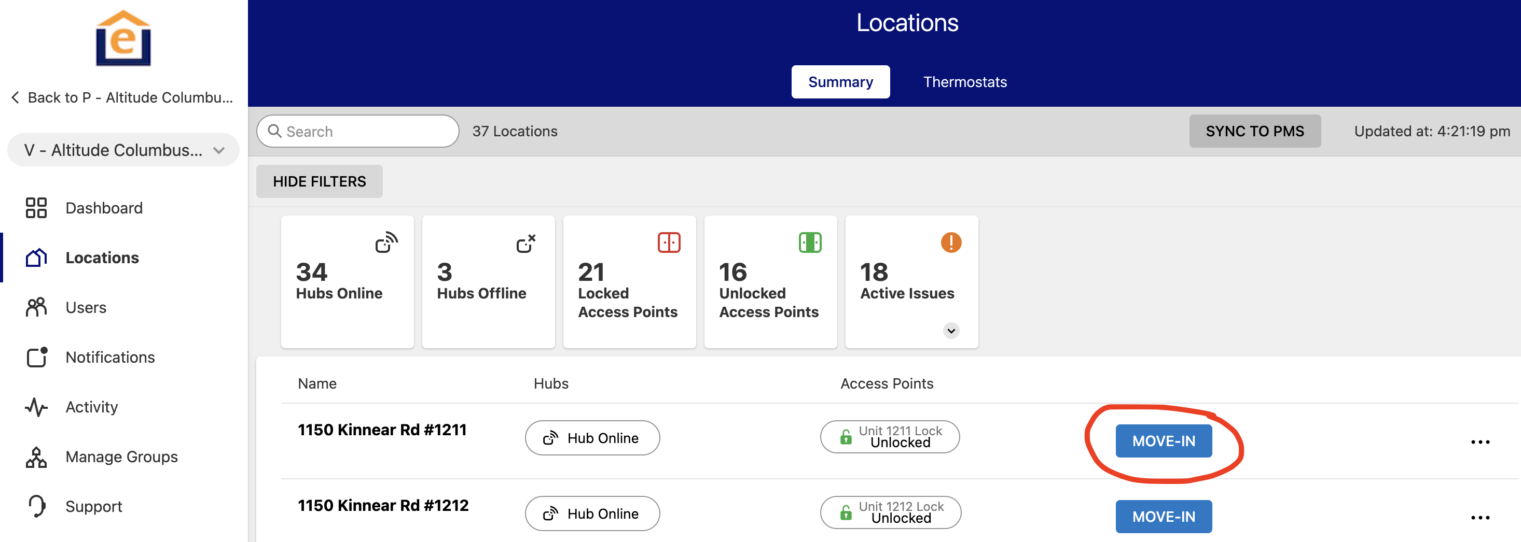The height and width of the screenshot is (542, 1521).
Task: Click the Activity pulse icon
Action: pos(36,407)
